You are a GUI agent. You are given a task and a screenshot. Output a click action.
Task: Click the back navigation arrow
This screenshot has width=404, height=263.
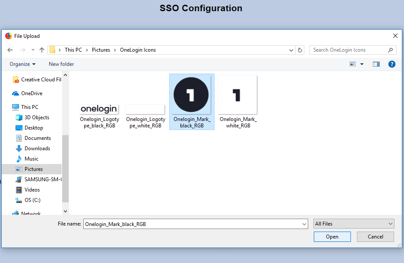click(x=10, y=50)
